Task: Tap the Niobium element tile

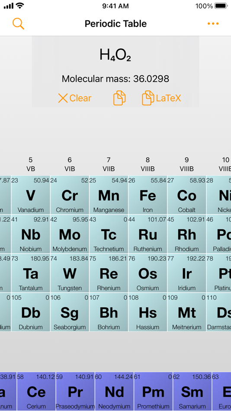Action: [31, 234]
